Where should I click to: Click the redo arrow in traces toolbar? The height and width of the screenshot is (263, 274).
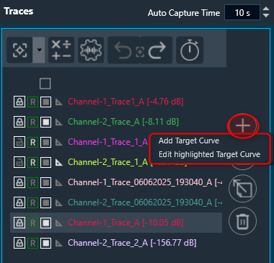[x=157, y=50]
